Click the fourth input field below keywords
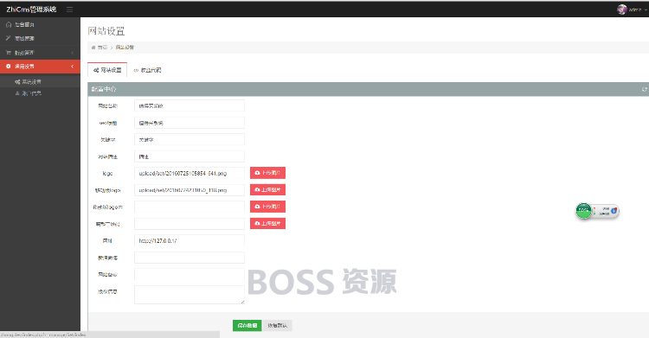Screen dimensions: 649x338 [x=190, y=156]
